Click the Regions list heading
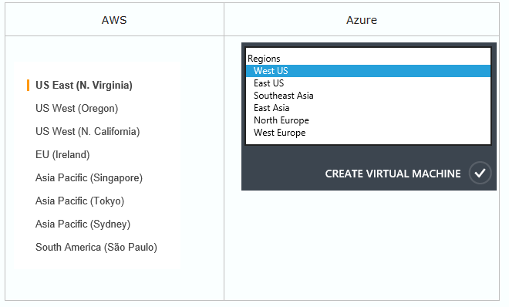 (264, 59)
